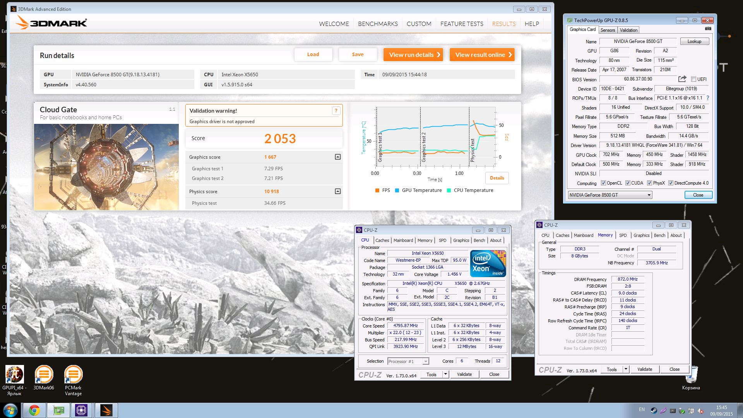Screen dimensions: 743x418
Task: Open the GPUPI_x64 desktop shortcut
Action: click(14, 380)
